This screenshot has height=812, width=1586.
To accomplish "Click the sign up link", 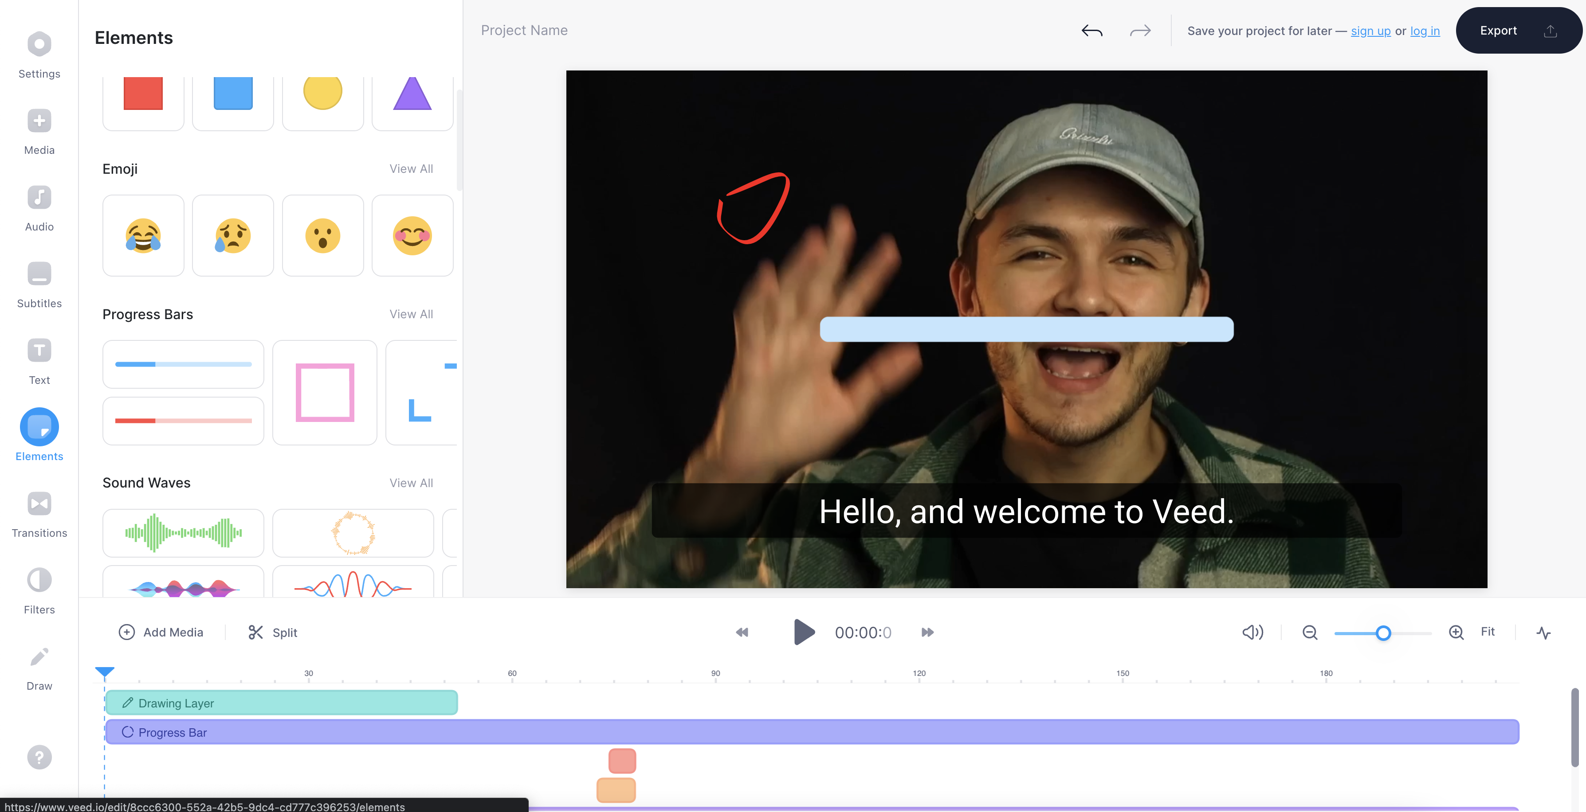I will click(x=1370, y=31).
